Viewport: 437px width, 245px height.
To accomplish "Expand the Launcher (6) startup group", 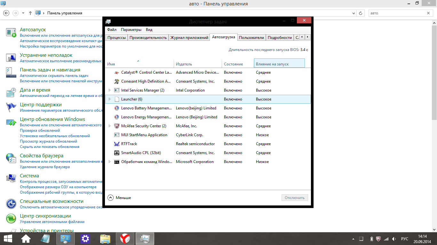I will point(109,99).
